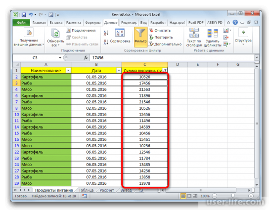Switch to the Главная ribbon tab

click(39, 23)
